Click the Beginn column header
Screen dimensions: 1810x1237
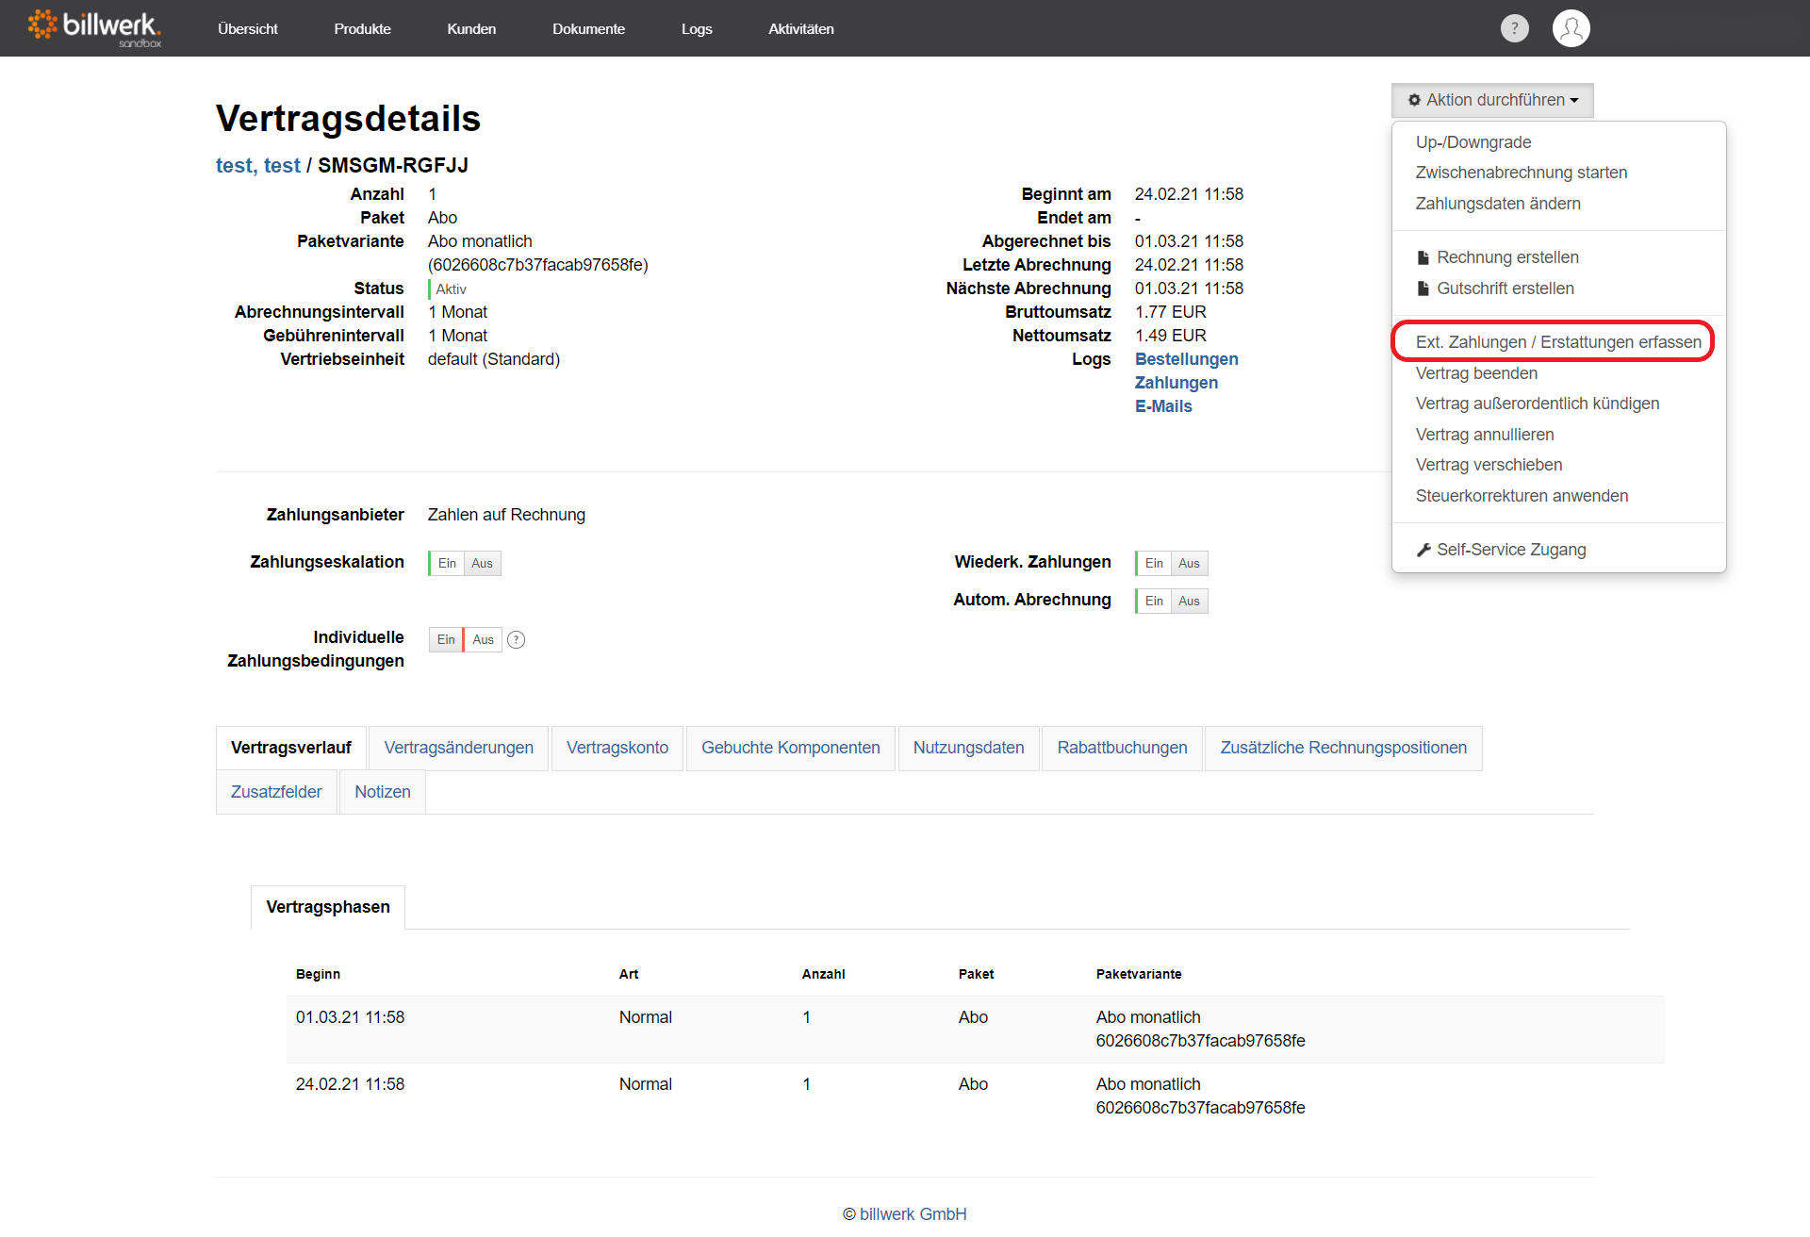[318, 974]
